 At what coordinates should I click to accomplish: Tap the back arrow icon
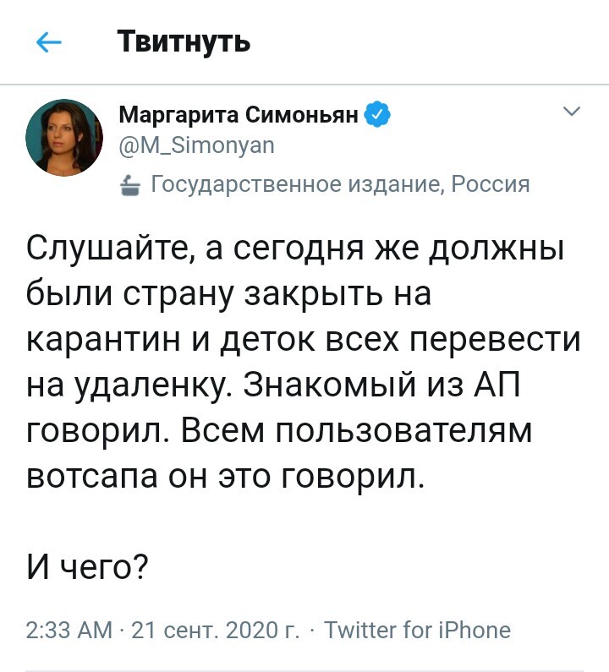pyautogui.click(x=50, y=42)
